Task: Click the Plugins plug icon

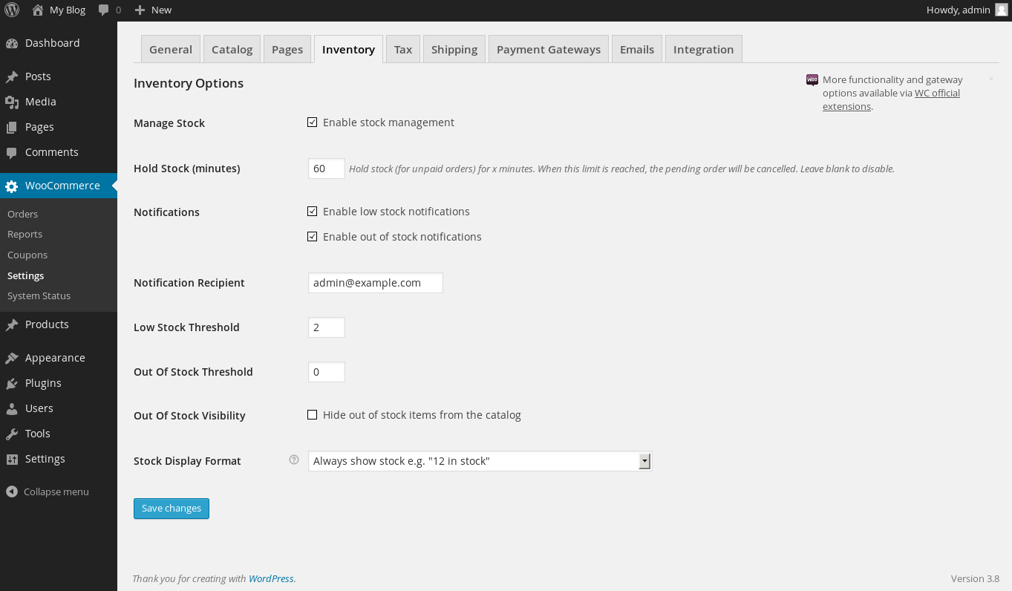Action: (12, 383)
